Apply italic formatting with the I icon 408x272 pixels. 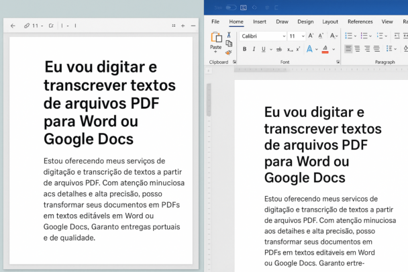(253, 49)
